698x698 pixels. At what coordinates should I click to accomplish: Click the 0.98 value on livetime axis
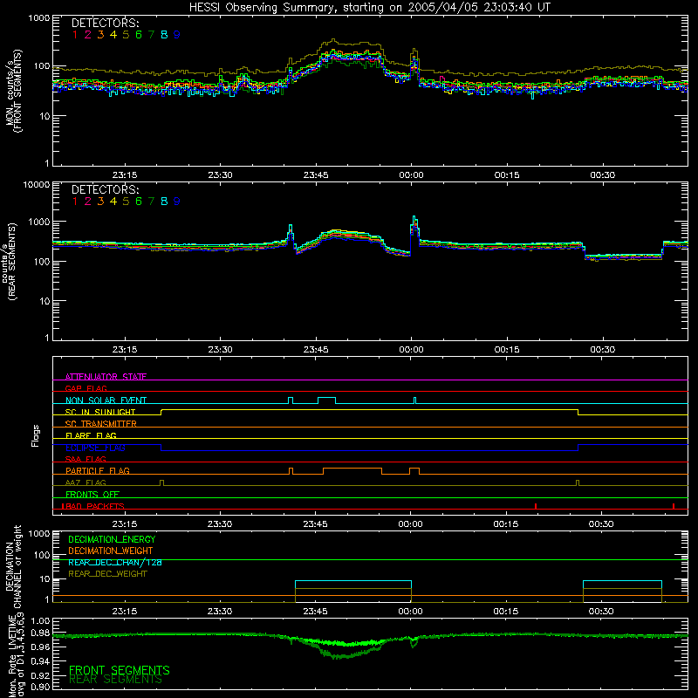(40, 633)
